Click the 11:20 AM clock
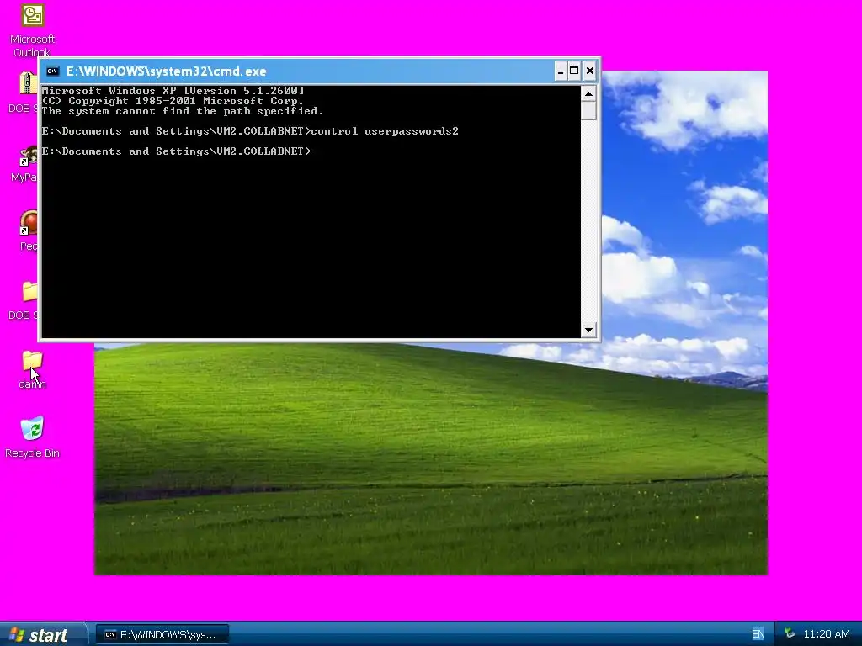862x646 pixels. [x=827, y=634]
